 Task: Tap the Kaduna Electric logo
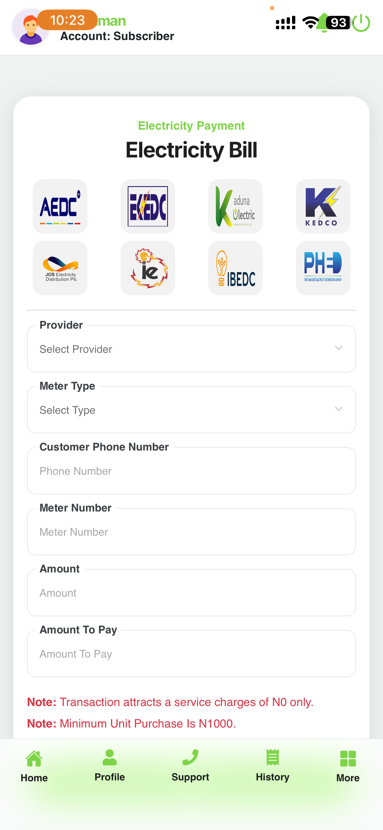click(x=235, y=206)
